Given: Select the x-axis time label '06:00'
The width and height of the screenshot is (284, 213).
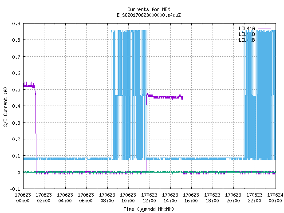Looking at the screenshot, I should point(86,201).
